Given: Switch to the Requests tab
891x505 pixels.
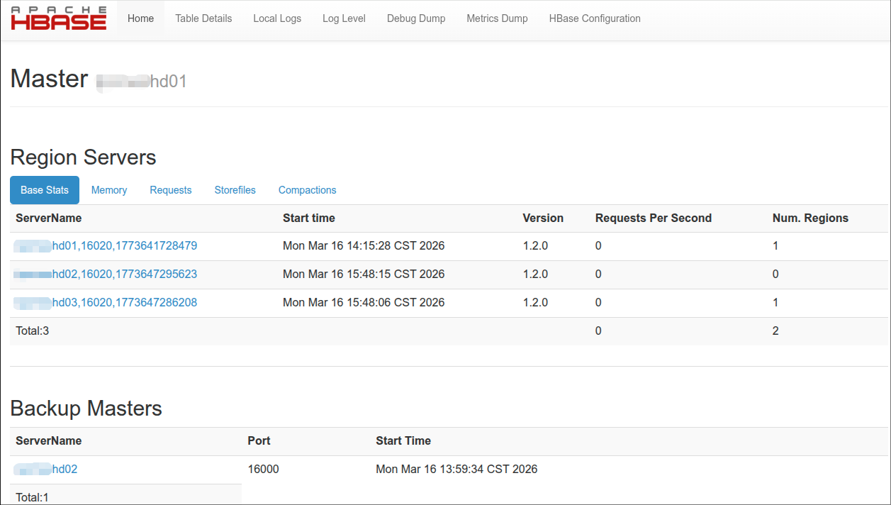Looking at the screenshot, I should point(170,190).
